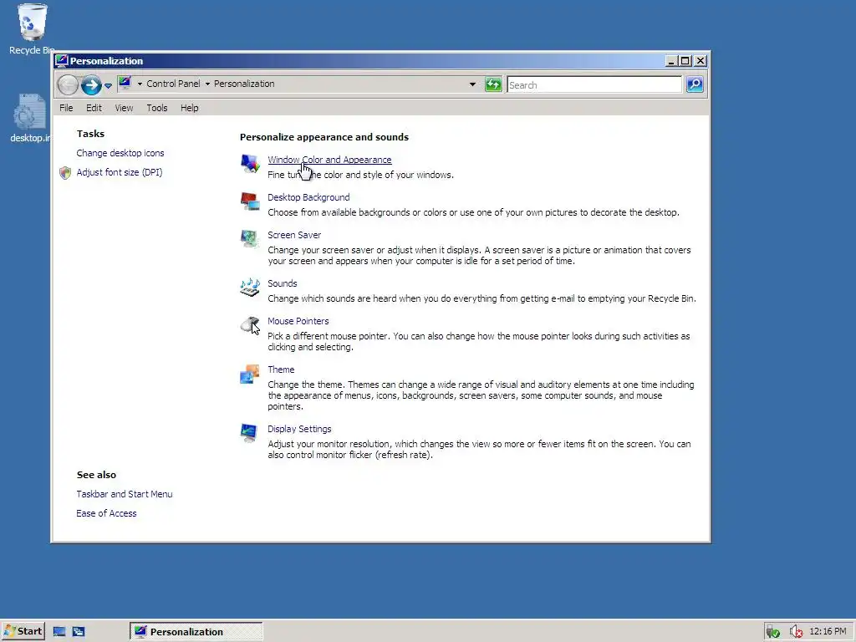The width and height of the screenshot is (856, 642).
Task: Open the Help menu
Action: point(190,108)
